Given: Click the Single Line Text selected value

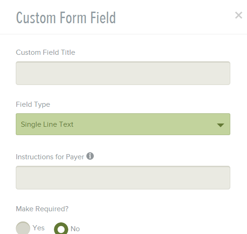Looking at the screenshot, I should coord(47,124).
